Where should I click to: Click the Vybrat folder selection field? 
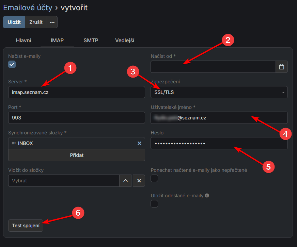[x=64, y=181]
